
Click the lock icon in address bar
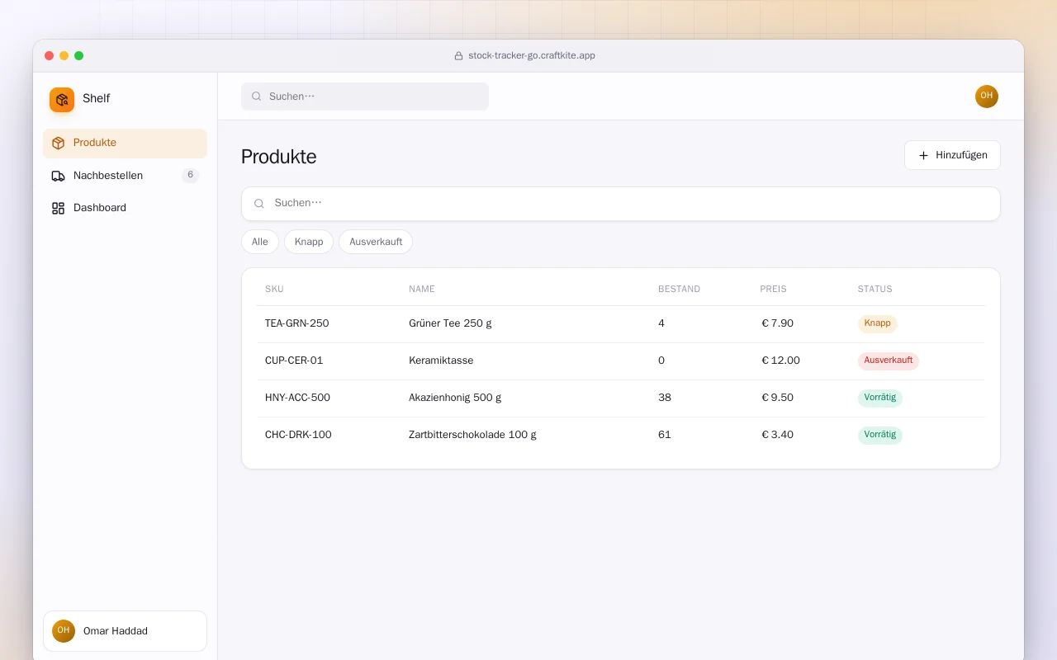(x=459, y=56)
